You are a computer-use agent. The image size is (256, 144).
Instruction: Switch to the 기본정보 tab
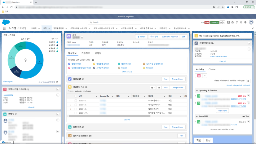click(86, 53)
